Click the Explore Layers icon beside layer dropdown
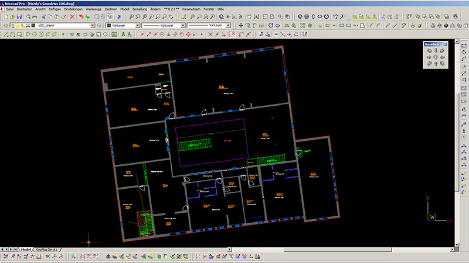 [6, 26]
